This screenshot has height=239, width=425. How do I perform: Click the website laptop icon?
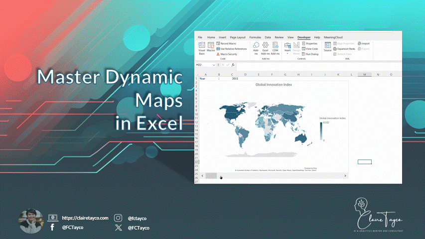(x=53, y=218)
